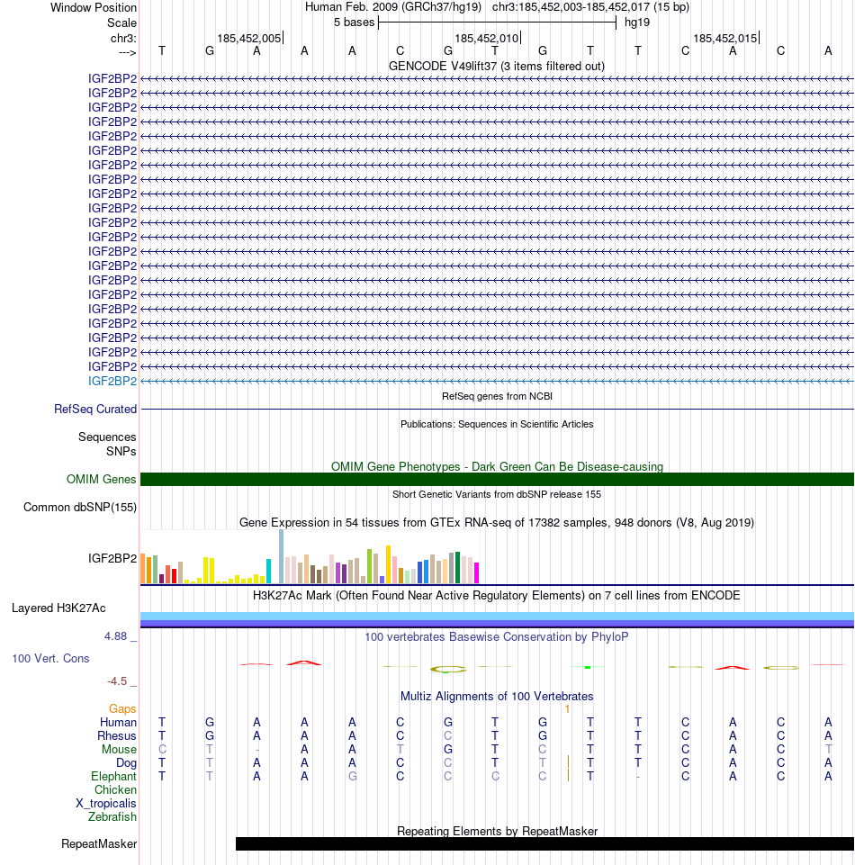Open Repeating Elements by RepeatMasker title
The image size is (855, 865).
click(x=497, y=831)
